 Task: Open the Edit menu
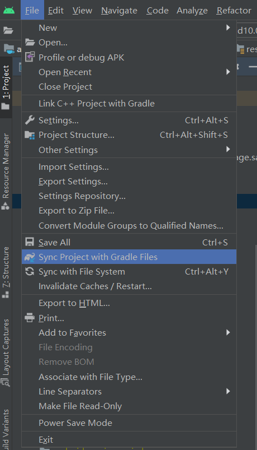click(56, 10)
